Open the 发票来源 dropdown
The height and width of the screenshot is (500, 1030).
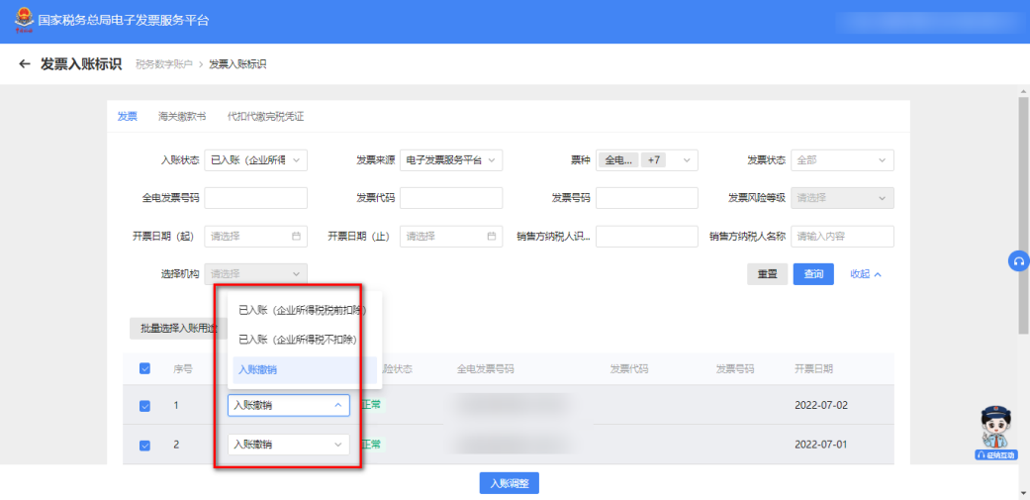(x=451, y=159)
